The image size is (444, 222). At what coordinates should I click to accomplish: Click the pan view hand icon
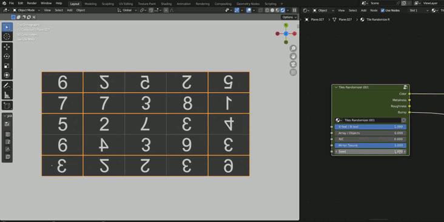point(293,56)
